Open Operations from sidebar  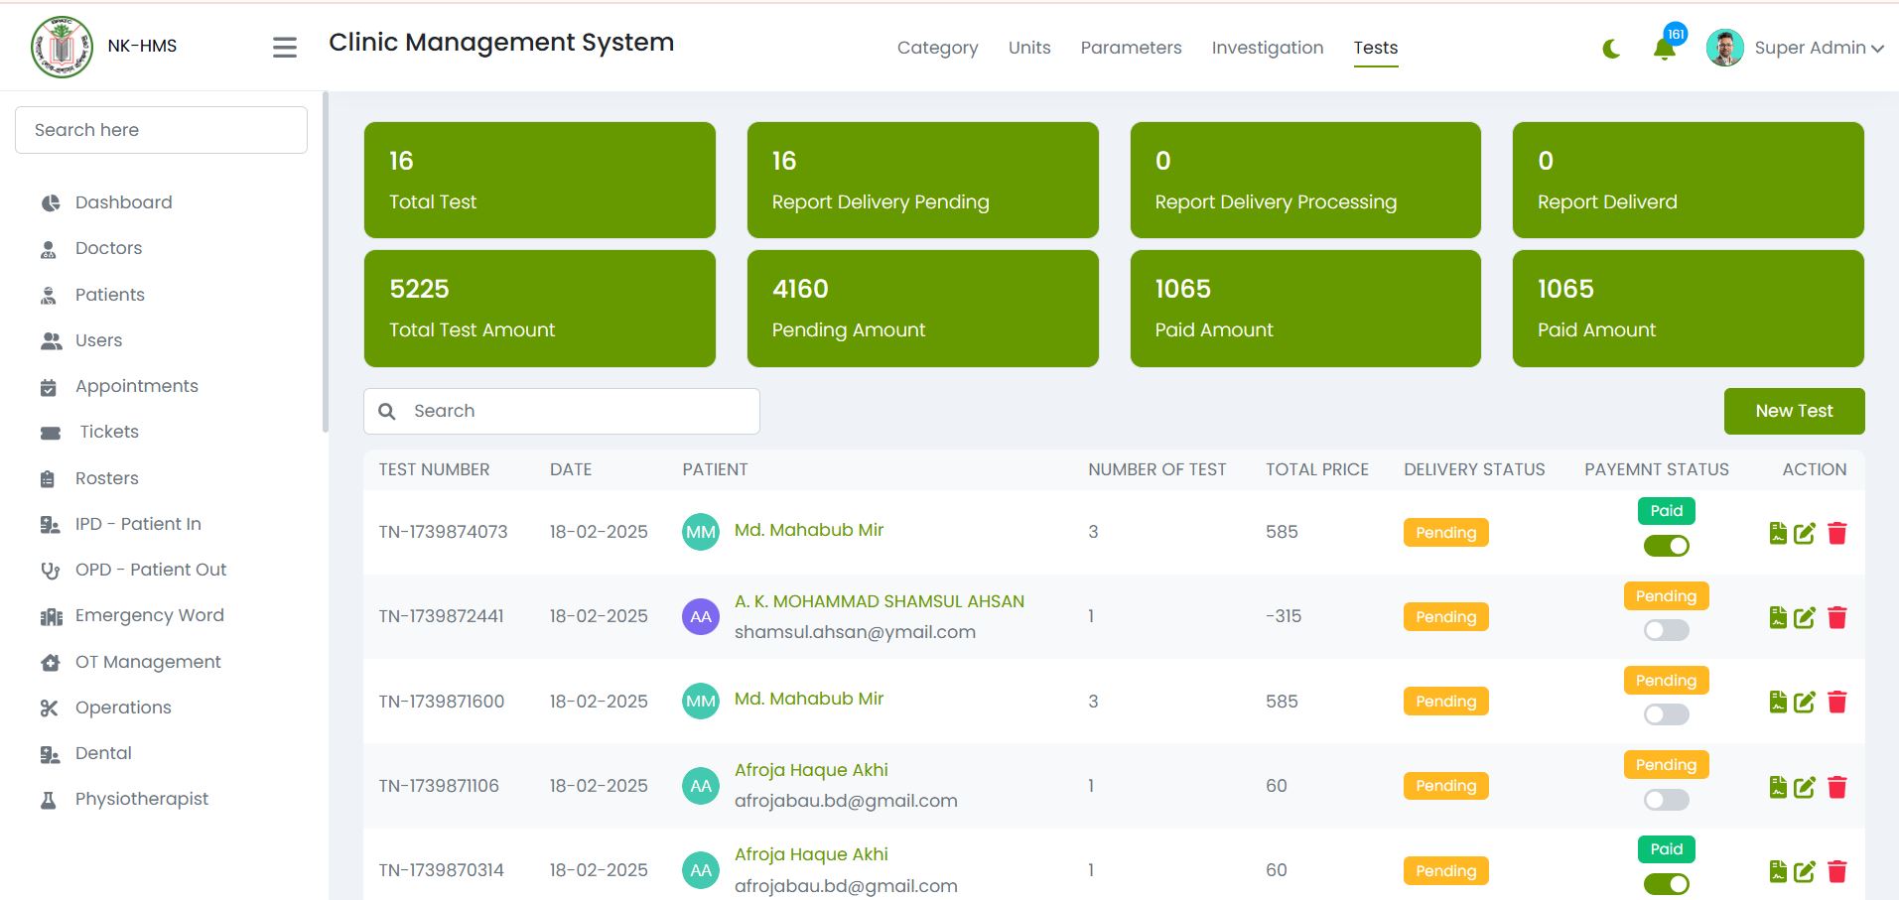(106, 707)
